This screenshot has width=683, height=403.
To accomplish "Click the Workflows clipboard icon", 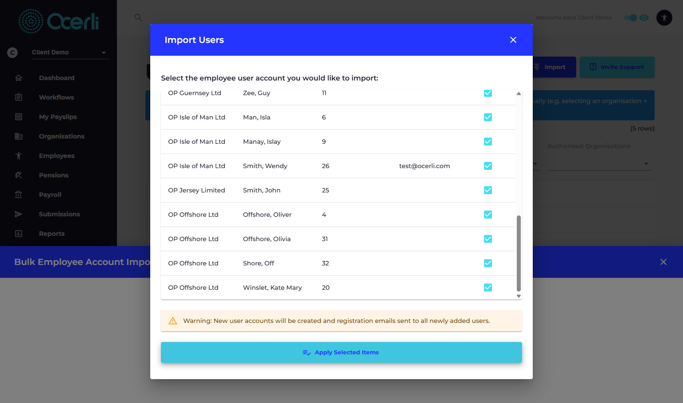I will click(19, 97).
